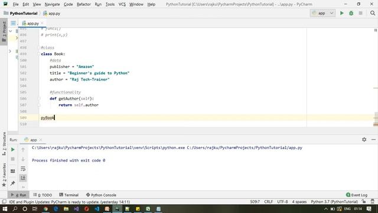
Task: Open the 4: Run tool window tab
Action: pyautogui.click(x=18, y=195)
